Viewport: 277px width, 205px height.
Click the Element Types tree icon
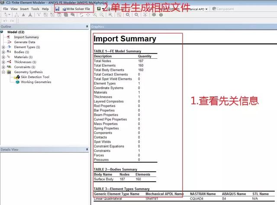[x=9, y=47]
